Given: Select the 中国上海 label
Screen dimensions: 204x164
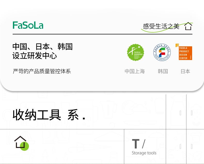Looking at the screenshot, I should click(x=135, y=71).
